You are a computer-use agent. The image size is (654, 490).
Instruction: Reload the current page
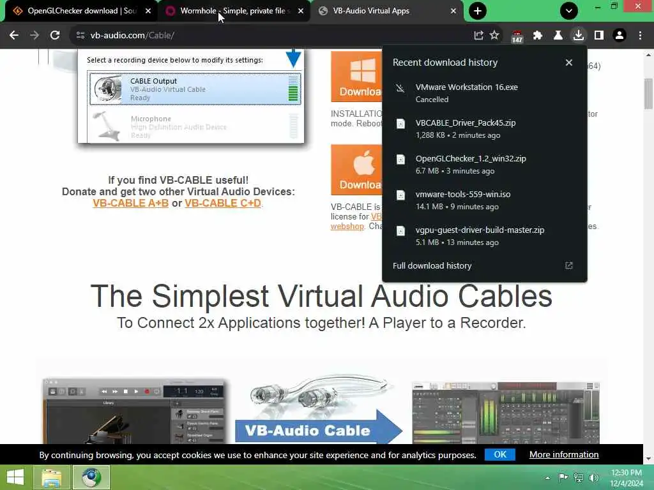tap(55, 36)
